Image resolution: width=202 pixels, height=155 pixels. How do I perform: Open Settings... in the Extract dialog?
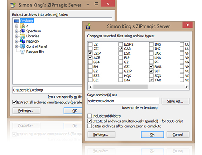[26, 111]
